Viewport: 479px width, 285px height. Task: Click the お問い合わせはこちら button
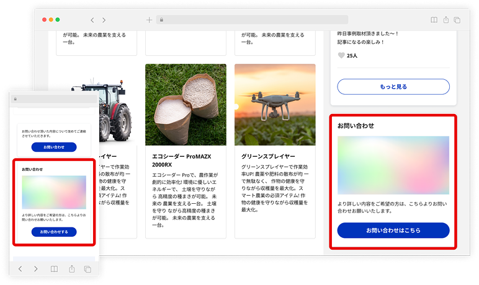[x=393, y=230]
